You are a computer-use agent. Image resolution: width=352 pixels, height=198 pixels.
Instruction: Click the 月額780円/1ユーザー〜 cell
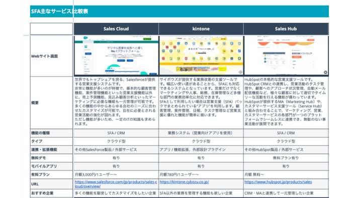[x=201, y=175]
